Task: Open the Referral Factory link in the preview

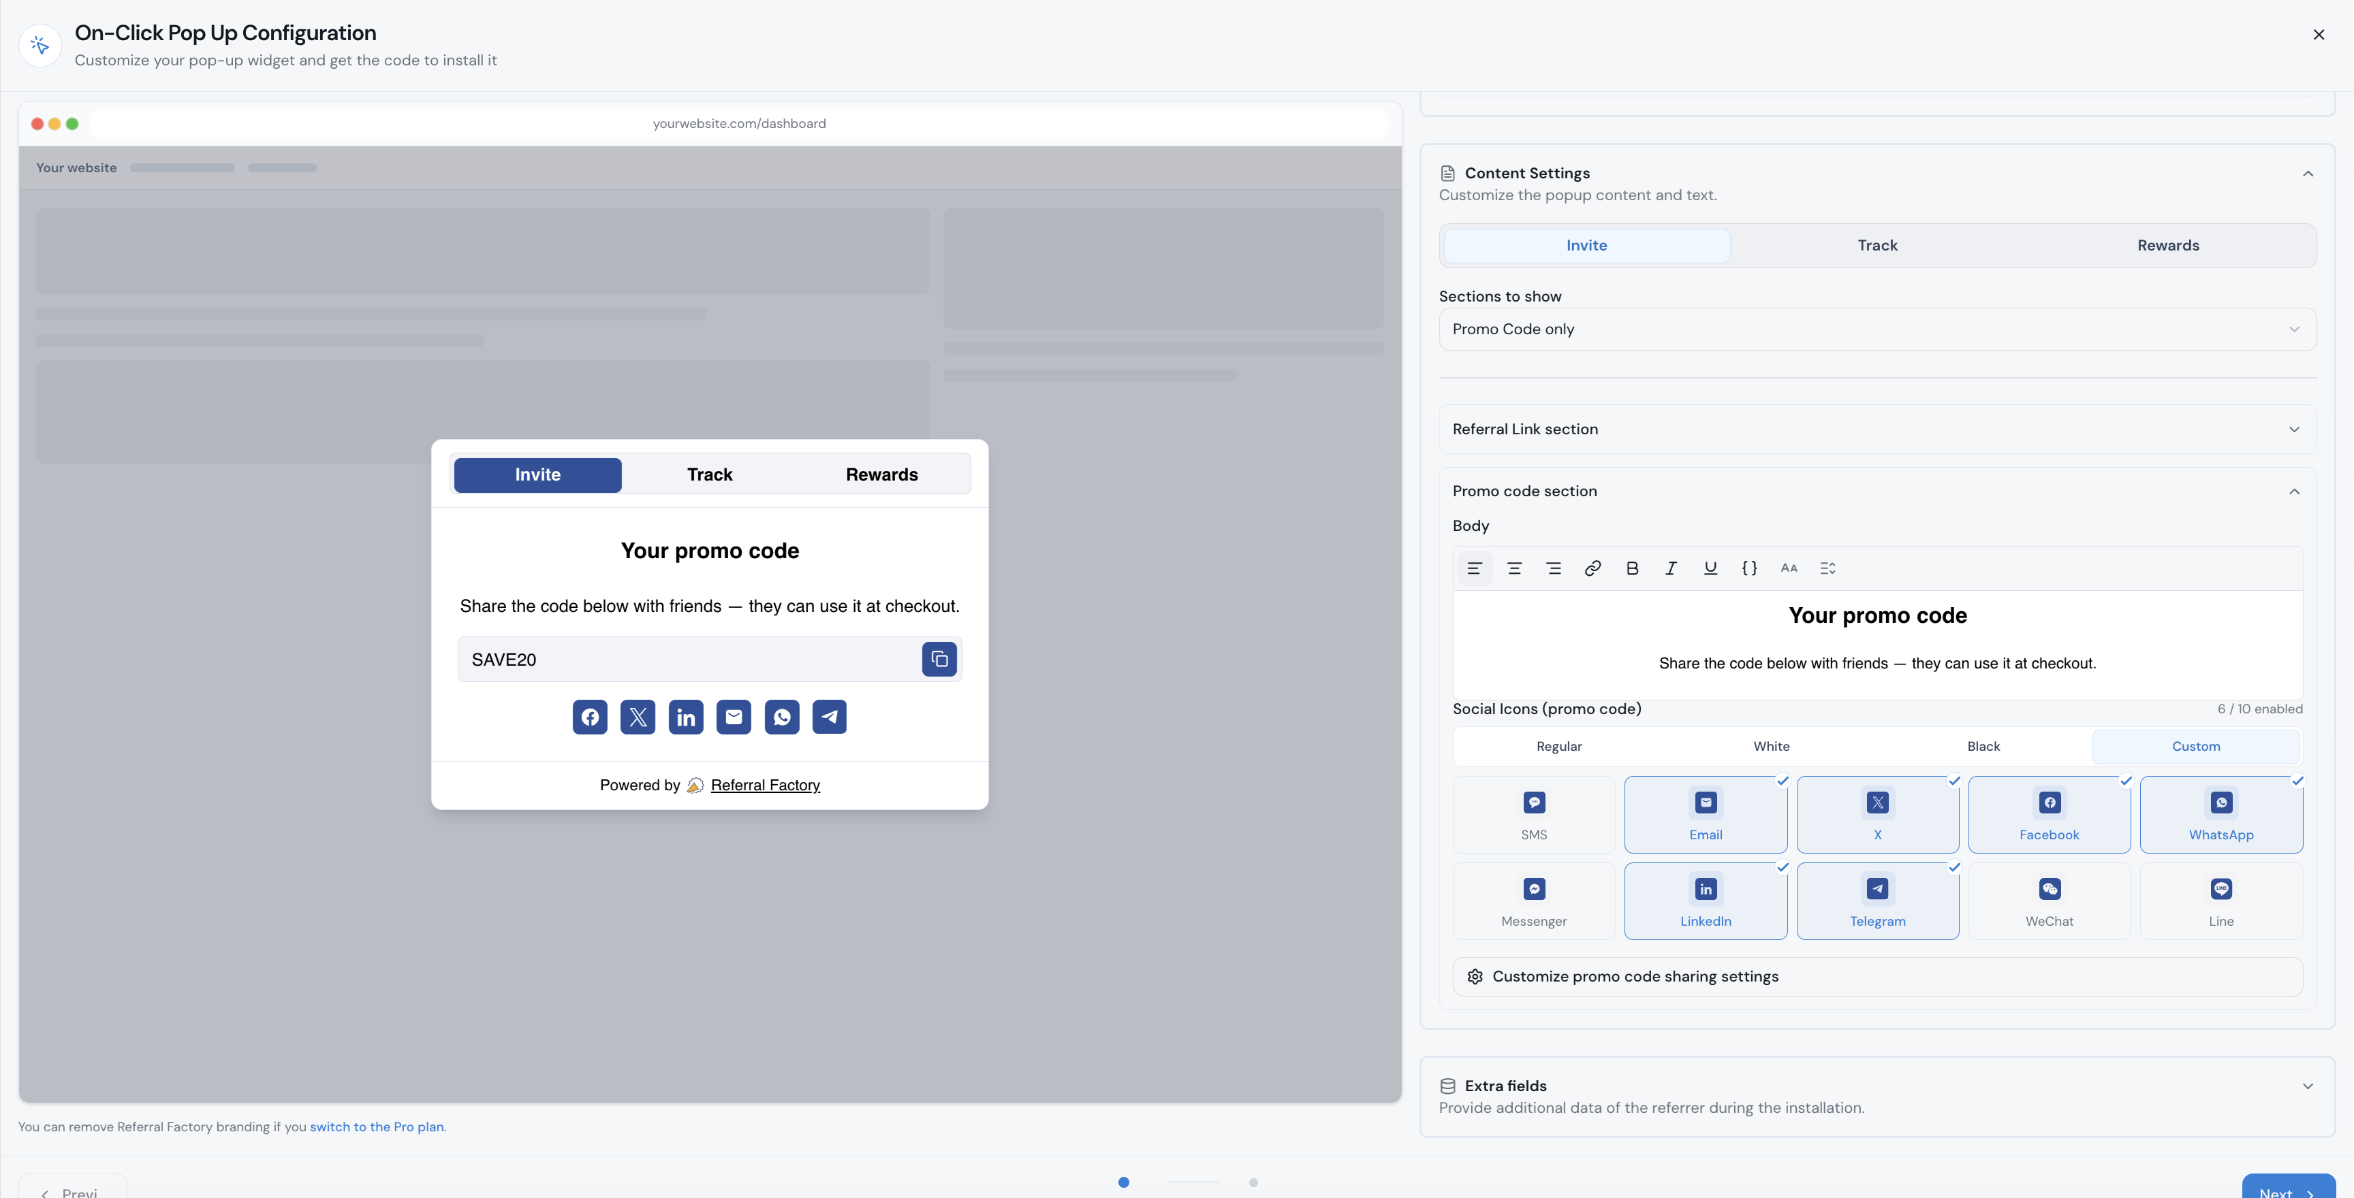Action: click(x=765, y=786)
